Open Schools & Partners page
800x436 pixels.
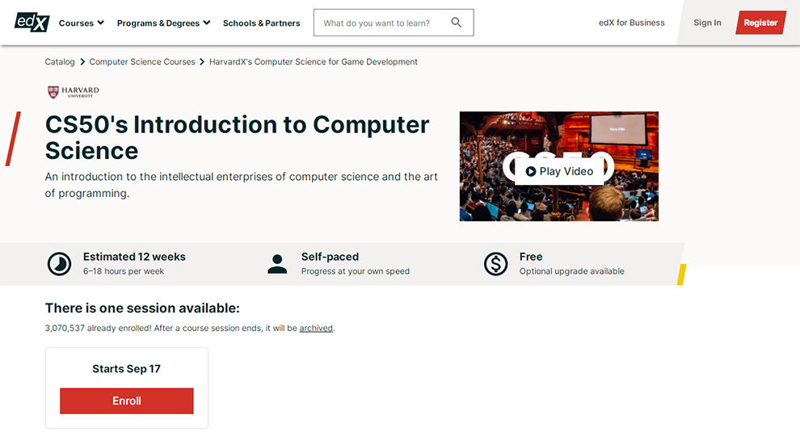[x=261, y=23]
